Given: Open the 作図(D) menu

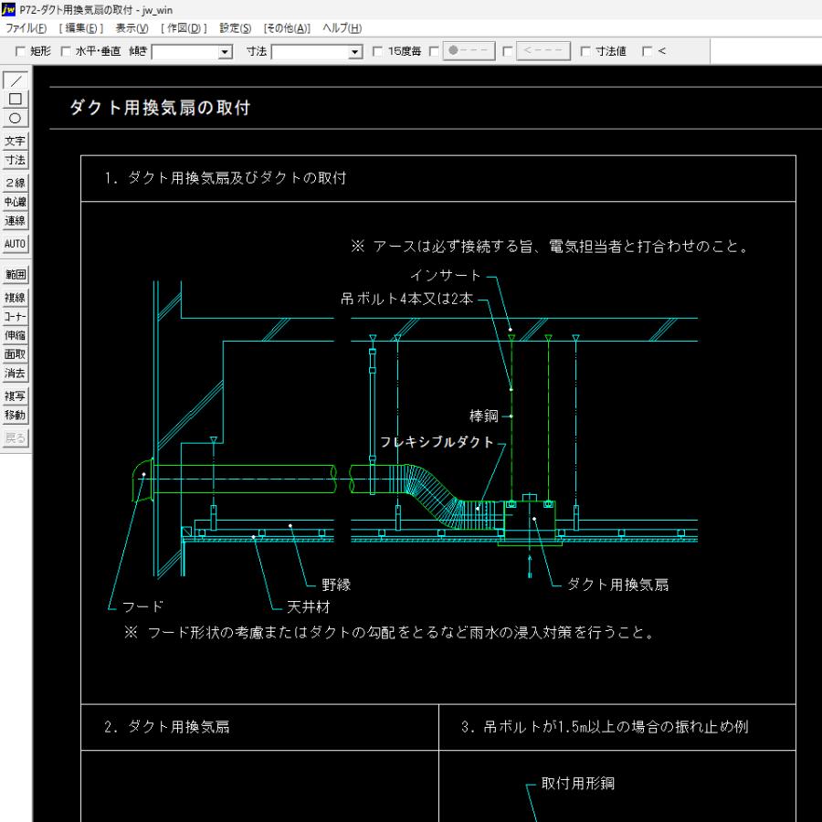Looking at the screenshot, I should coord(184,28).
